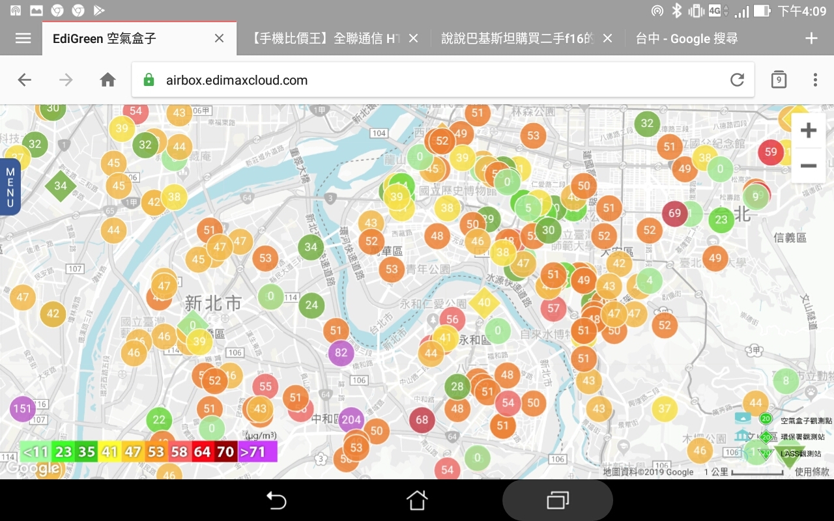Click the LASS觀測站 legend label
834x521 pixels.
[801, 453]
